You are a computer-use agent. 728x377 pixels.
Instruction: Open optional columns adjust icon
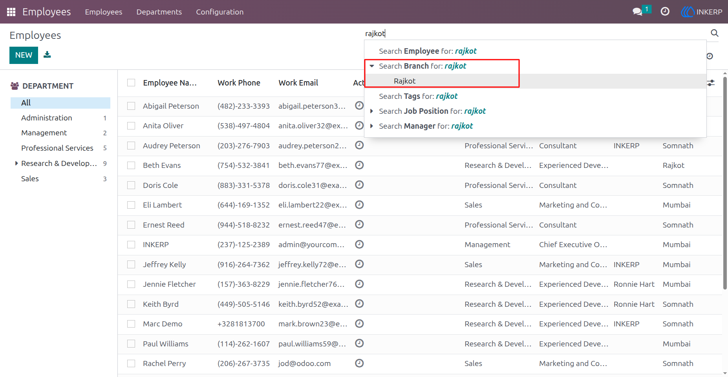[711, 83]
